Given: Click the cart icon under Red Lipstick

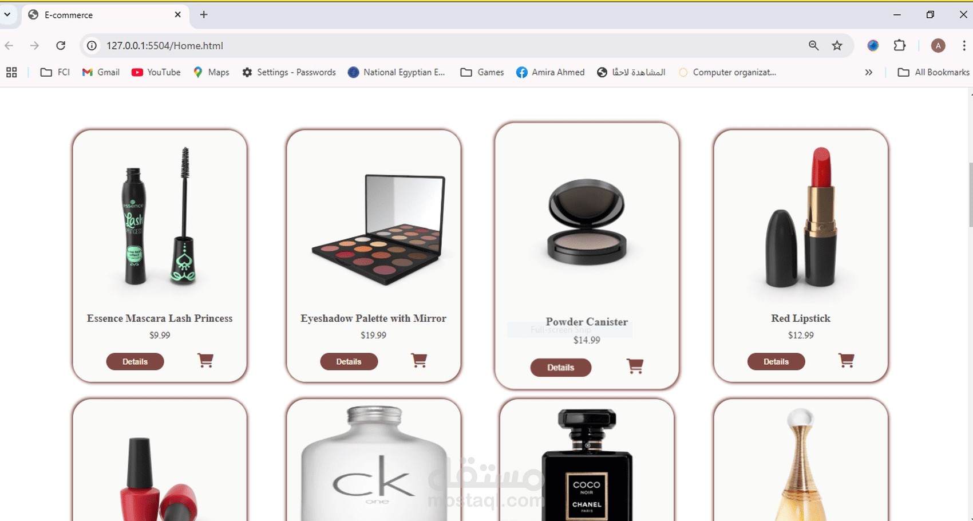Looking at the screenshot, I should [x=846, y=361].
